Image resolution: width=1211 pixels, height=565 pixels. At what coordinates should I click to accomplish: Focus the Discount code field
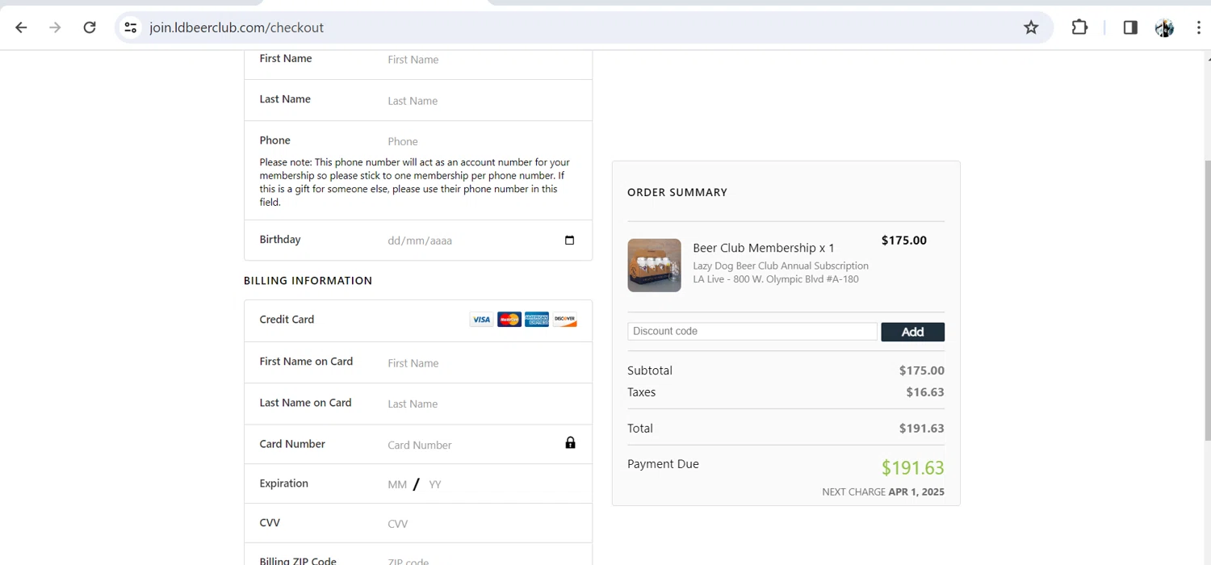752,331
